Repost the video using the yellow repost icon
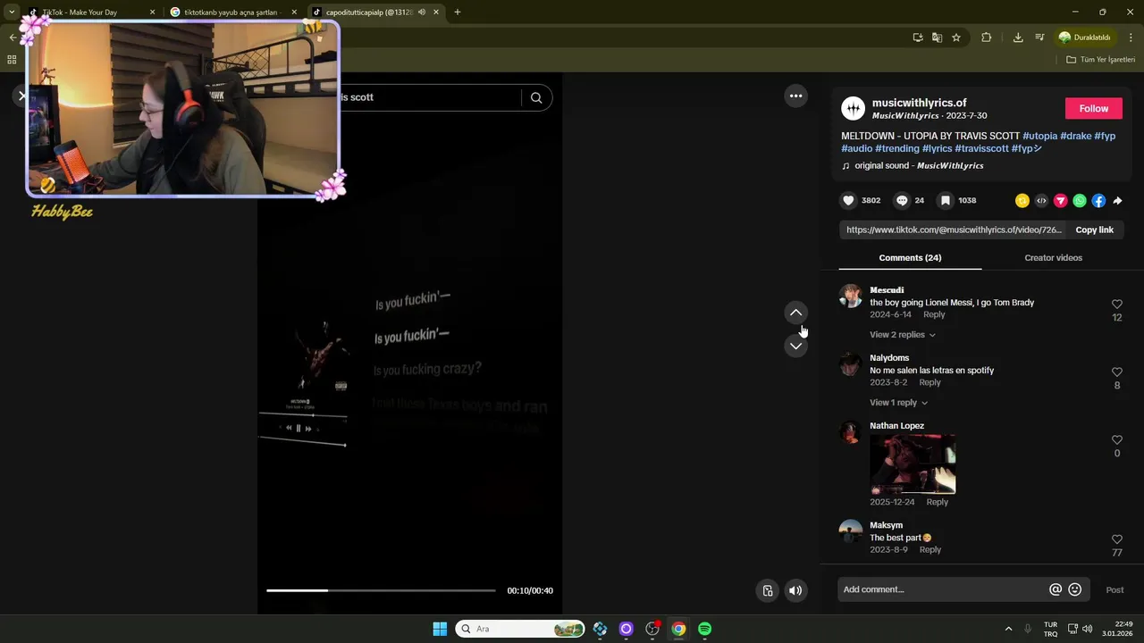 click(x=1022, y=201)
